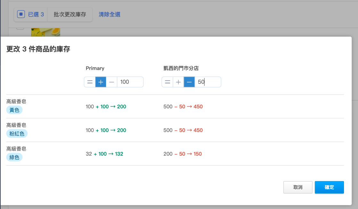Viewport: 358px width, 209px height.
Task: Select minus (subtract) mode for 凱西的門市分店
Action: pyautogui.click(x=189, y=82)
